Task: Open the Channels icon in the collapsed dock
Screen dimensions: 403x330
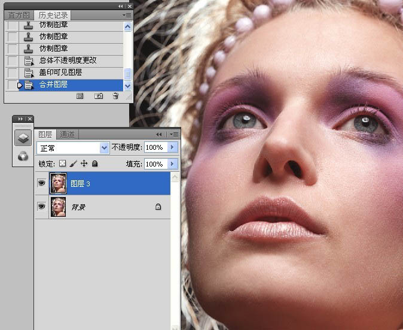Action: (23, 156)
